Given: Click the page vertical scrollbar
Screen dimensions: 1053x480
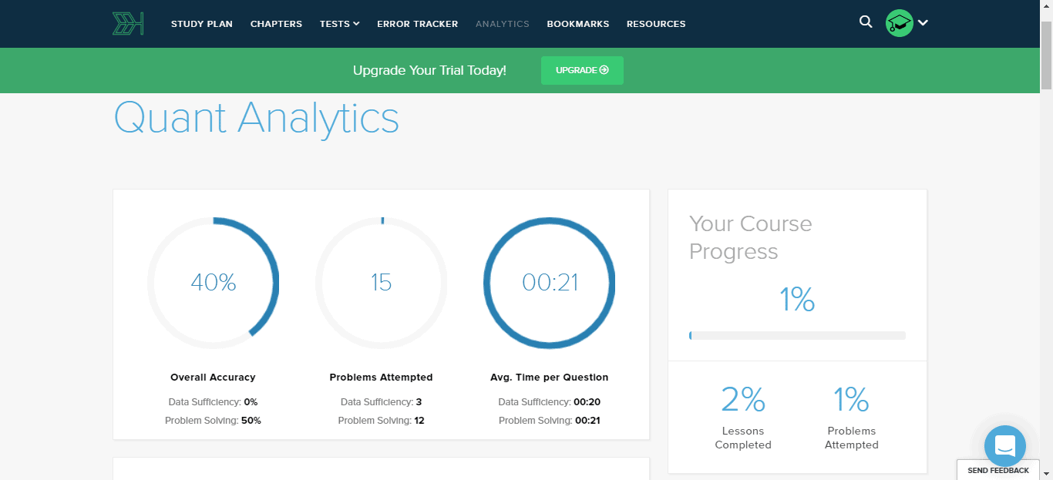Looking at the screenshot, I should coord(1046,231).
